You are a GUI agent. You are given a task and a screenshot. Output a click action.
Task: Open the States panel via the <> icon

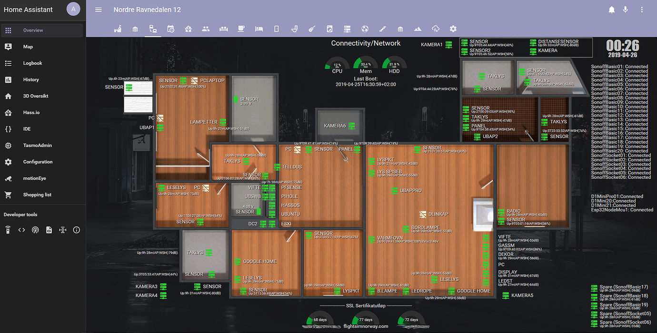[21, 230]
